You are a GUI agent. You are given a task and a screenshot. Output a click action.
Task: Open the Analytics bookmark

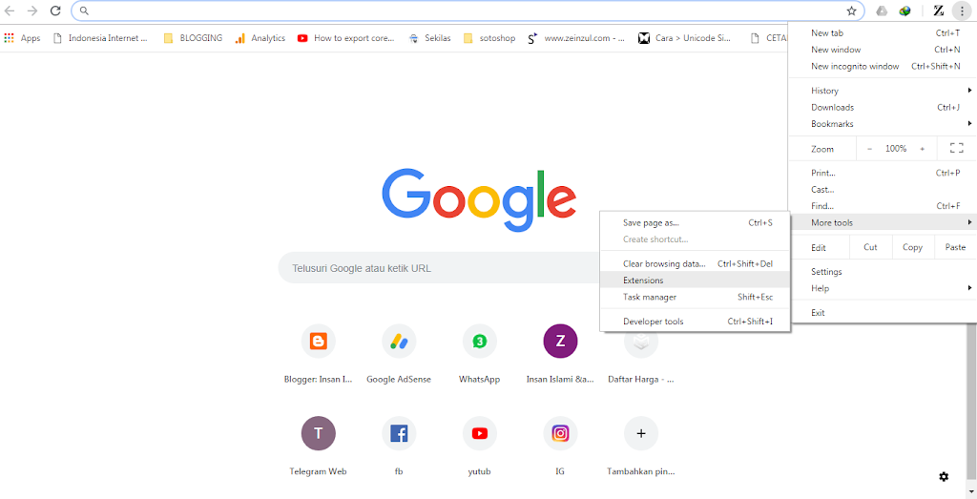(x=260, y=38)
